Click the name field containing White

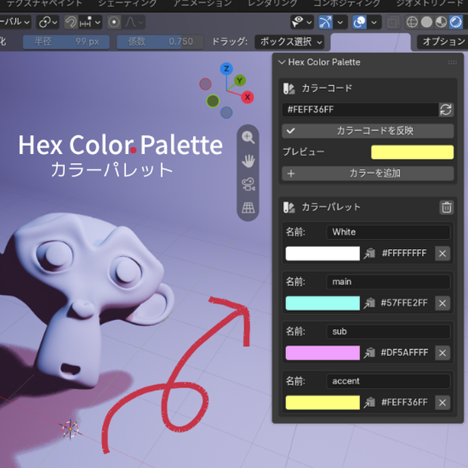[388, 232]
